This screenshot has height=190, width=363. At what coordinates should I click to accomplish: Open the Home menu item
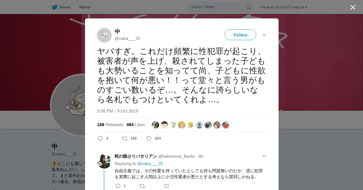61,7
